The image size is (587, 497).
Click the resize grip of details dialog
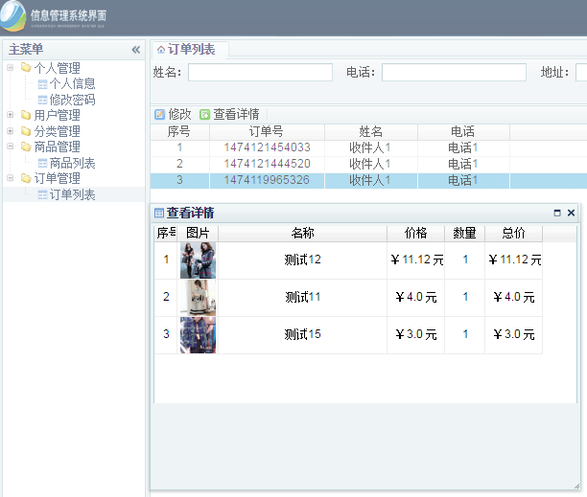pyautogui.click(x=576, y=486)
